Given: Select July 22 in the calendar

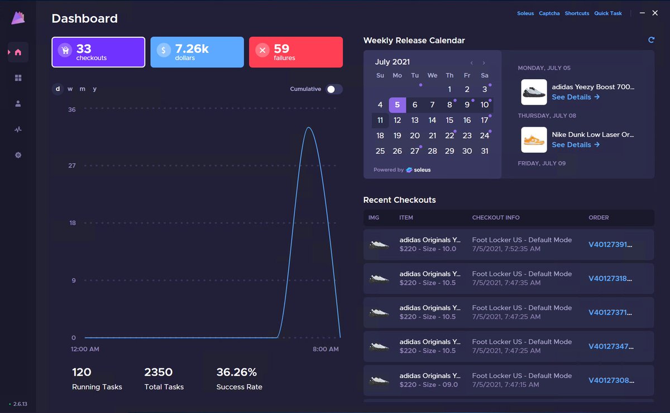Looking at the screenshot, I should (449, 135).
